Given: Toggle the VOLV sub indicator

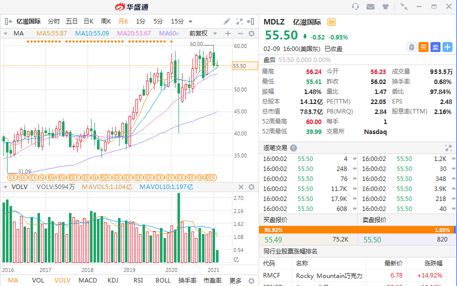Looking at the screenshot, I should (62, 280).
